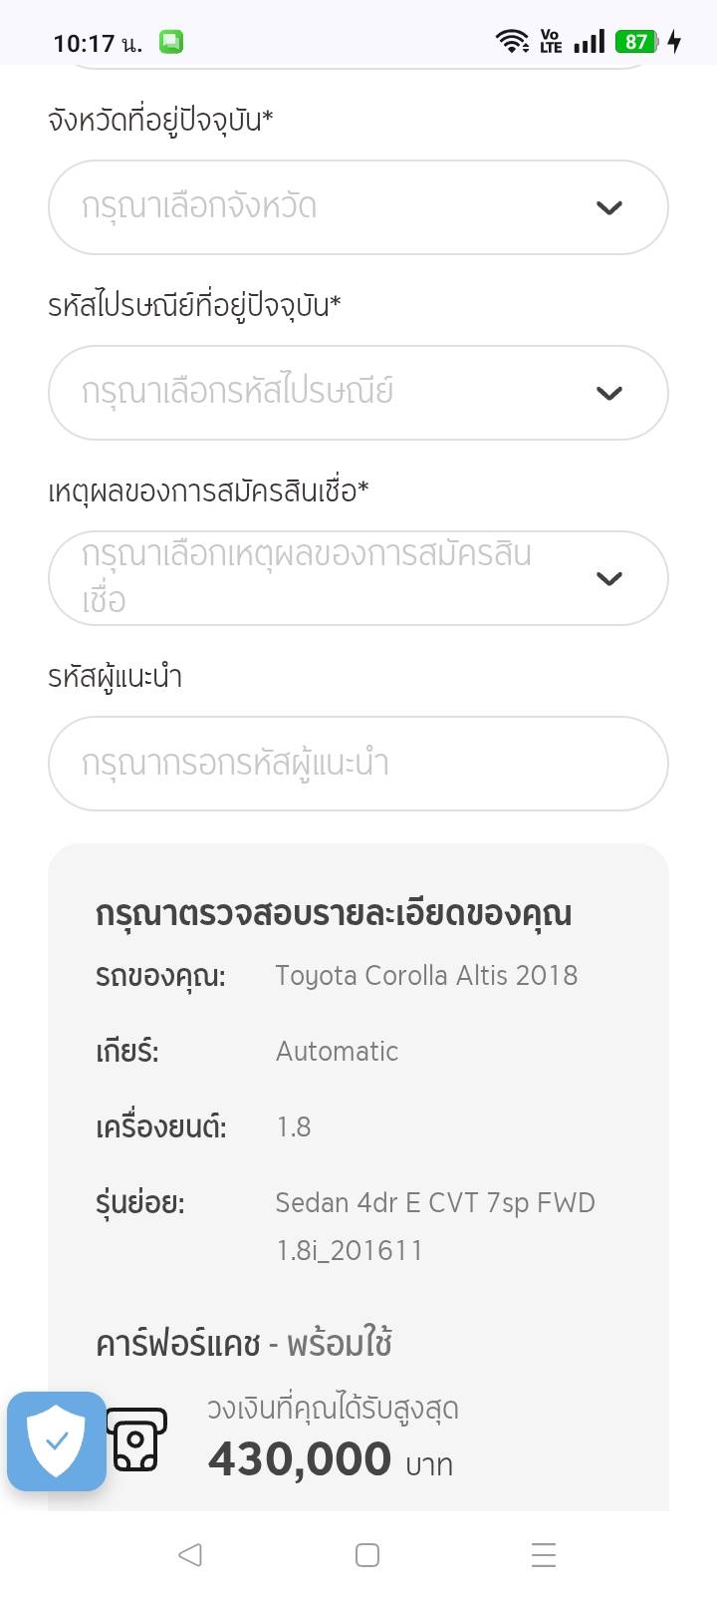Expand the loan reason chevron arrow
Image resolution: width=717 pixels, height=1599 pixels.
[608, 578]
